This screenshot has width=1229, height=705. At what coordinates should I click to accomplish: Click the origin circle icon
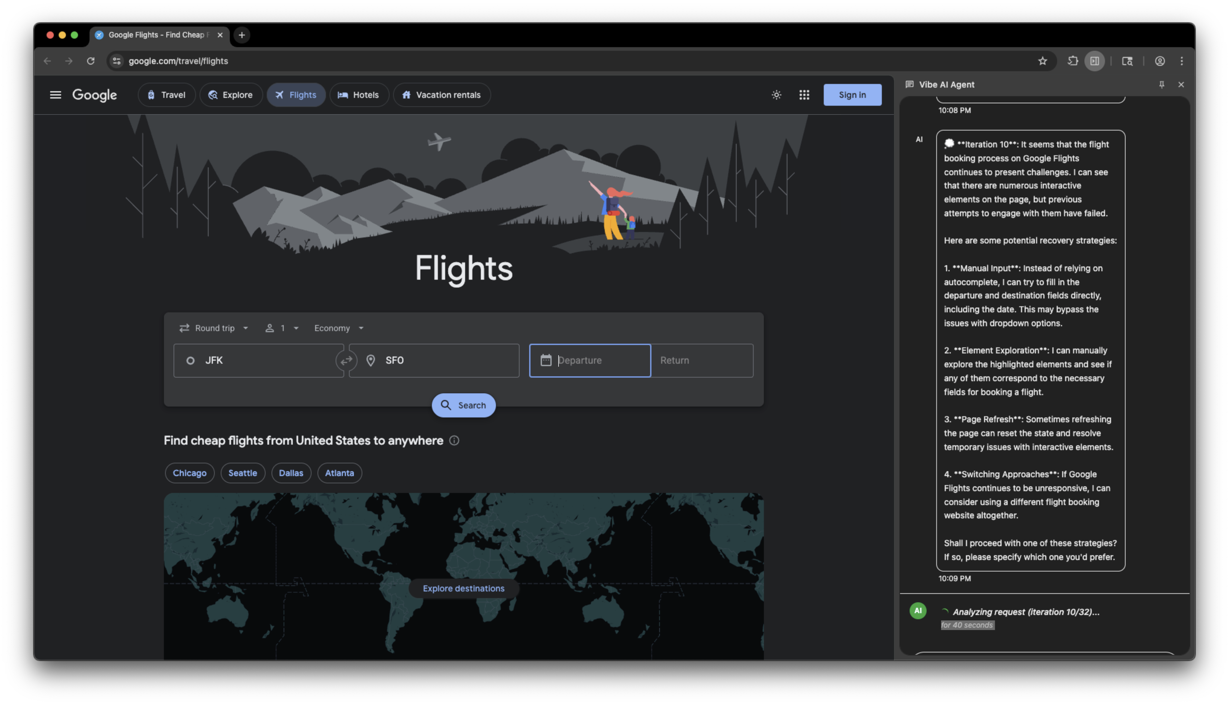[x=191, y=361]
